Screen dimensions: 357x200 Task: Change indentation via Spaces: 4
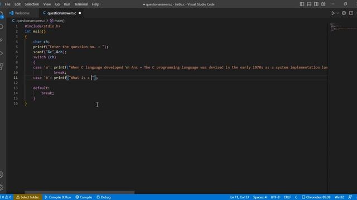point(260,197)
